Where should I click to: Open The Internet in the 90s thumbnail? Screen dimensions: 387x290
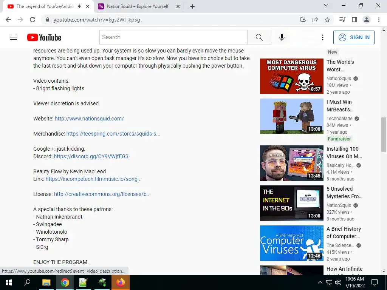[291, 203]
